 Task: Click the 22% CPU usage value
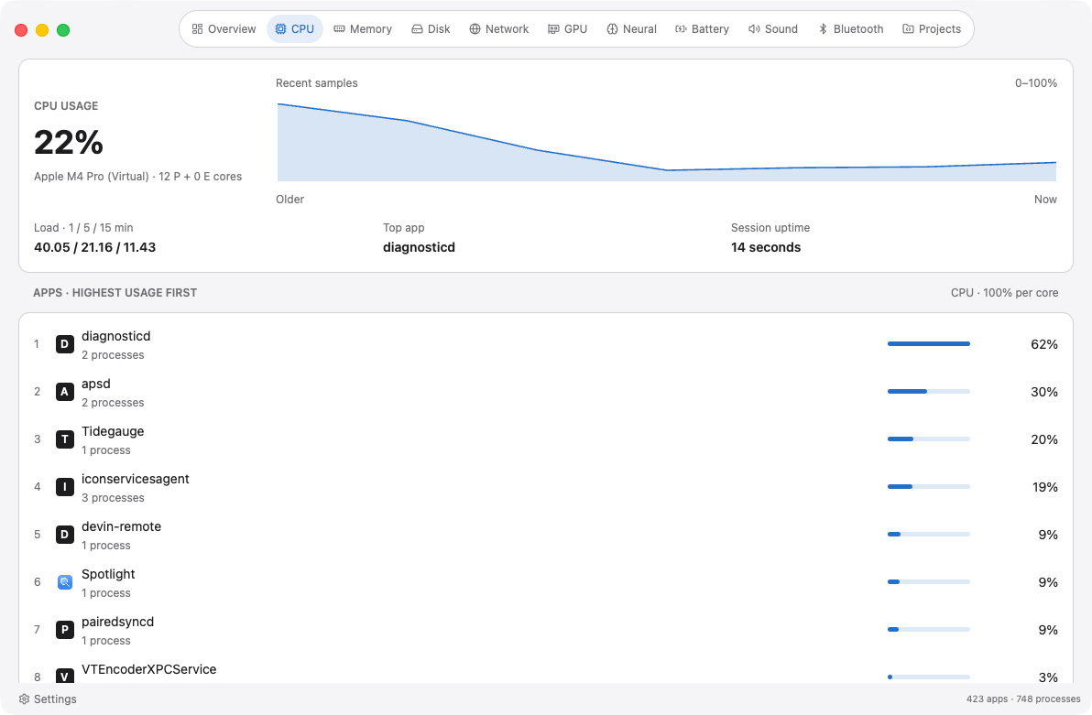(x=68, y=143)
